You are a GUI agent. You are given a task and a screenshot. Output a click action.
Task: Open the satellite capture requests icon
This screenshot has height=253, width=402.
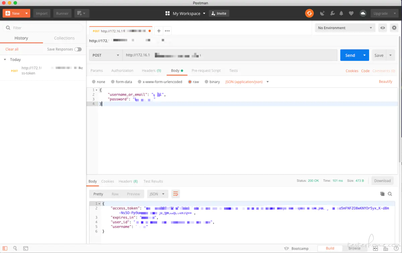322,13
